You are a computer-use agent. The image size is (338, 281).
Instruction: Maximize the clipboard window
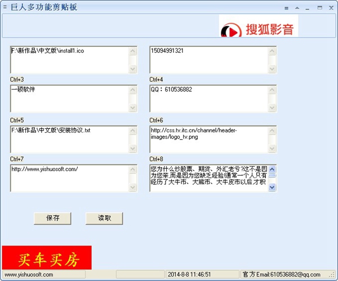tap(319, 7)
